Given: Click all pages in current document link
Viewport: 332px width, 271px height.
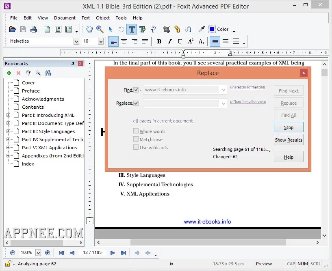Looking at the screenshot, I should pyautogui.click(x=163, y=121).
